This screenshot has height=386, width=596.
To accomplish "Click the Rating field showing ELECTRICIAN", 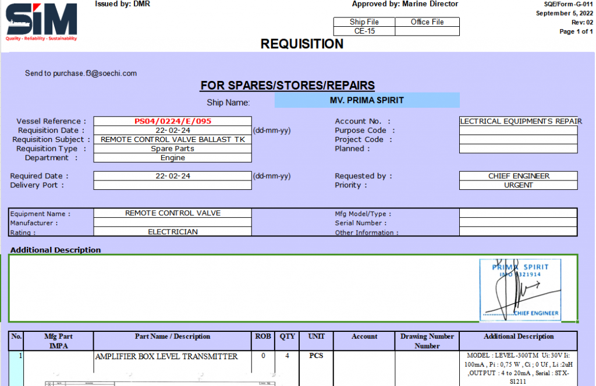I will pos(173,232).
